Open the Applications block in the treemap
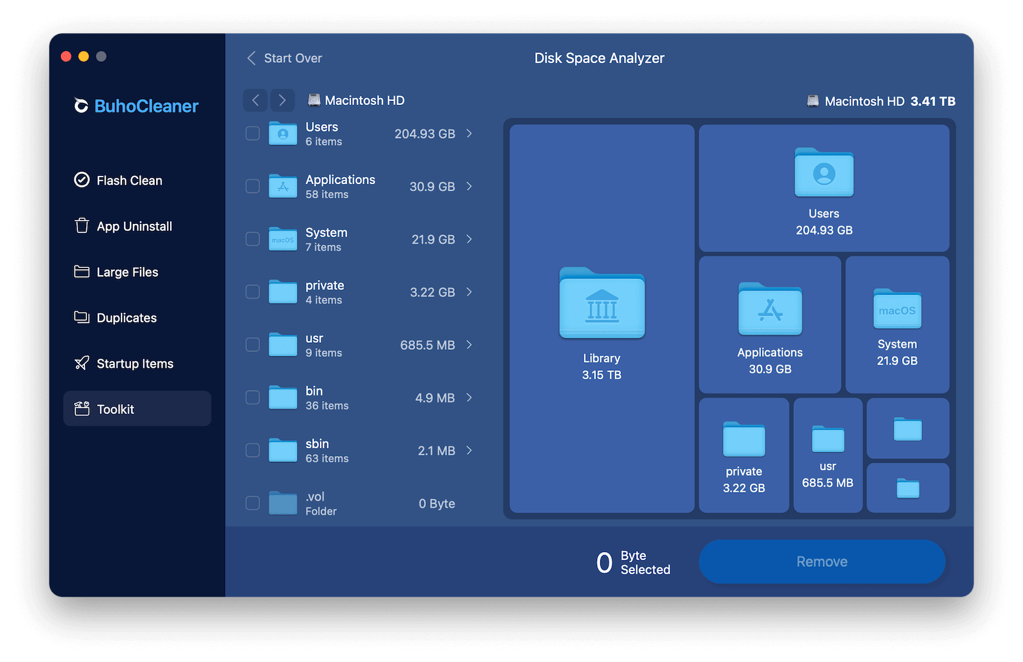This screenshot has height=662, width=1023. point(769,324)
